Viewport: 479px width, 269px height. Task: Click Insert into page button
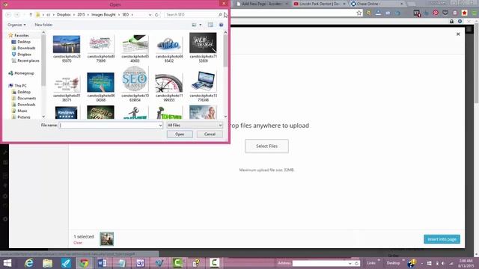pyautogui.click(x=442, y=239)
